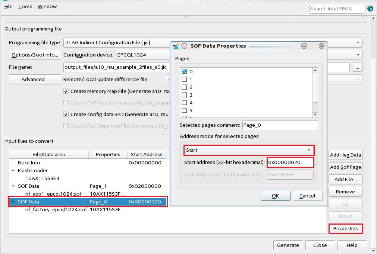Open Help from the bottom buttons
Viewport: 377px width, 254px height.
pyautogui.click(x=352, y=245)
